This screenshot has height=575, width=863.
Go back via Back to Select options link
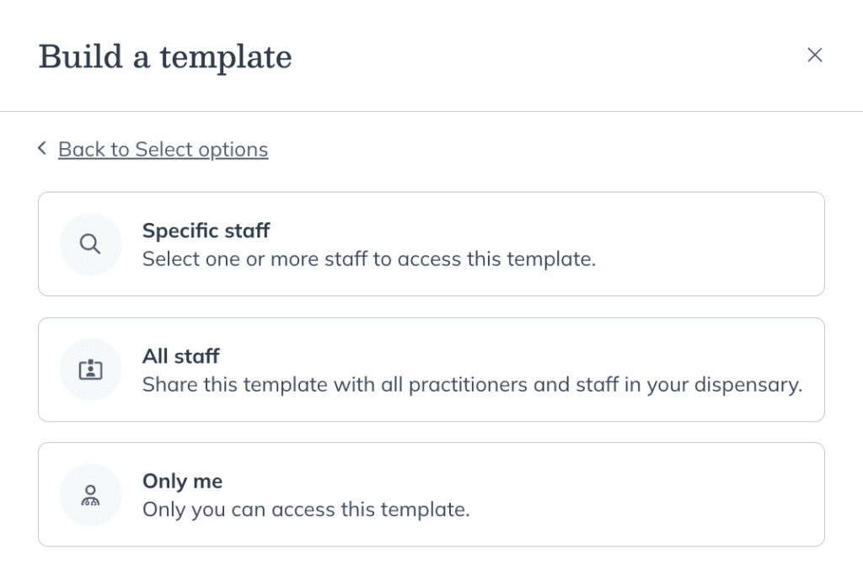[x=163, y=150]
